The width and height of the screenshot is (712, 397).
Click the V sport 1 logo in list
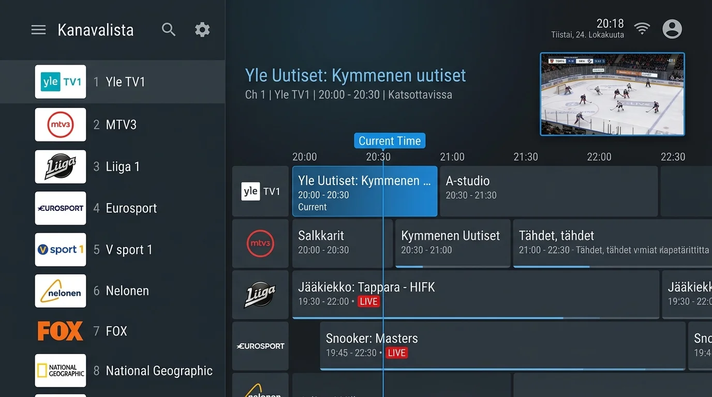pos(61,250)
